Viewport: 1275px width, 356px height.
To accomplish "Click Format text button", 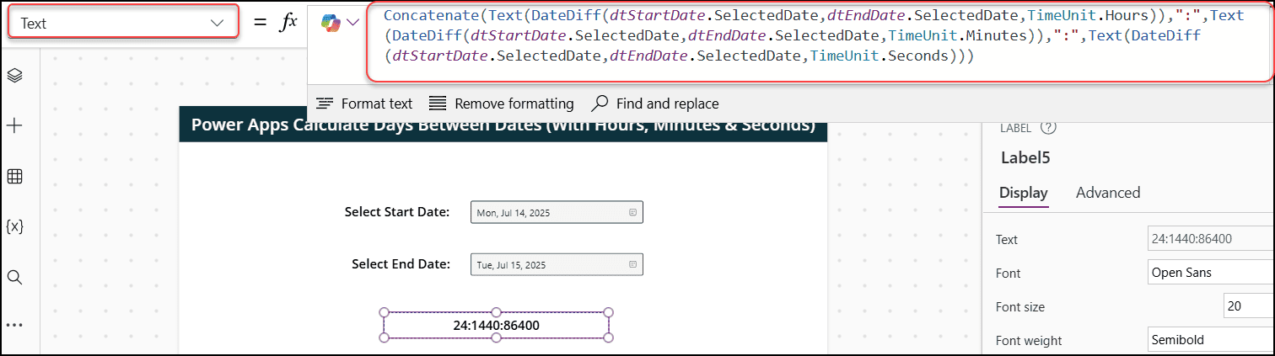I will (364, 104).
